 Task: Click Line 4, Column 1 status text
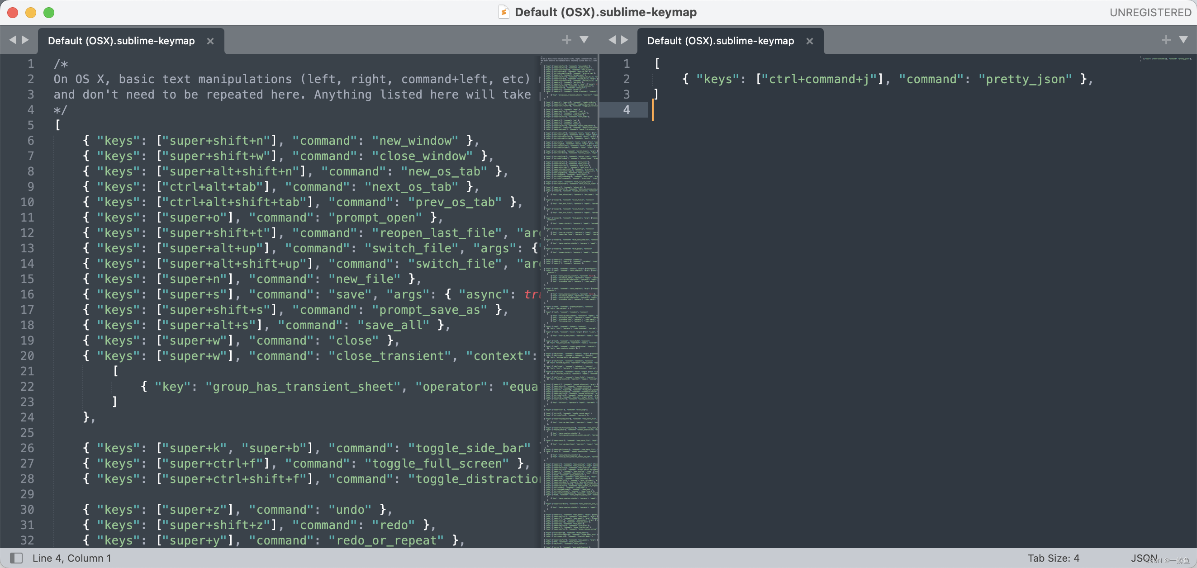(72, 558)
